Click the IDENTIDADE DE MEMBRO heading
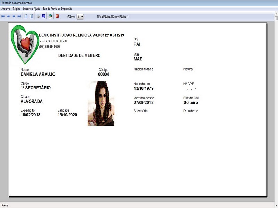This screenshot has width=278, height=208. click(x=79, y=55)
